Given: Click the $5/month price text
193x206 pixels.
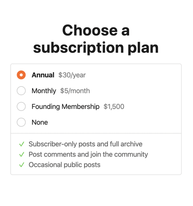Looking at the screenshot, I should pos(75,91).
